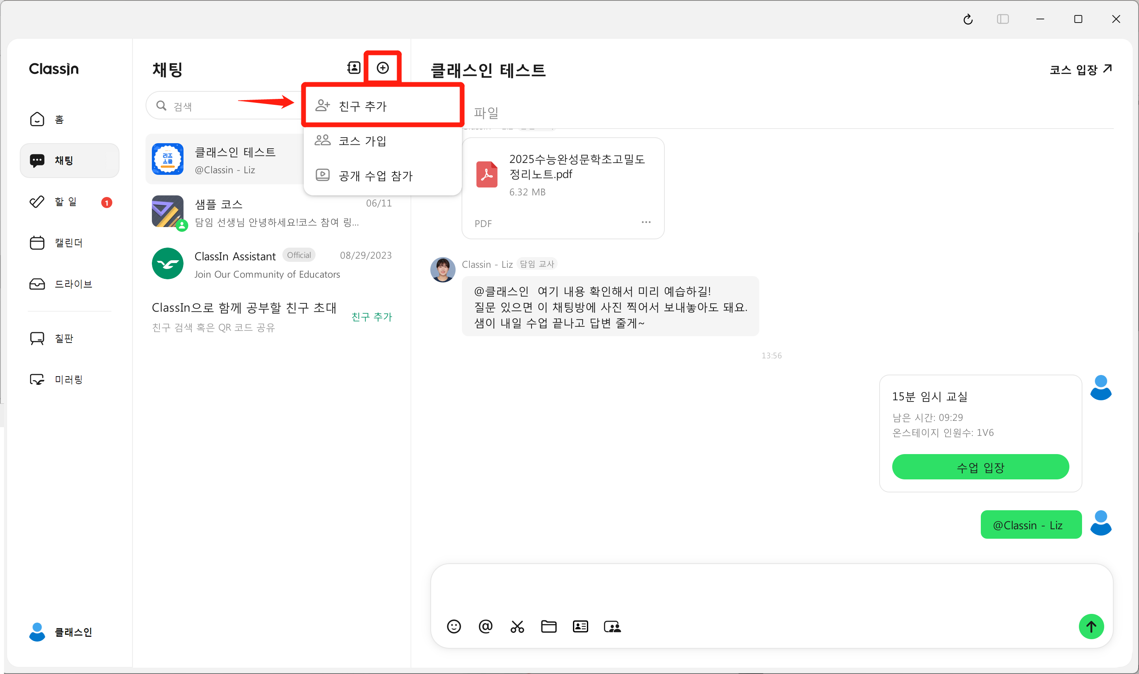Click the 15분 임시 교실 card title
Image resolution: width=1139 pixels, height=674 pixels.
(930, 396)
